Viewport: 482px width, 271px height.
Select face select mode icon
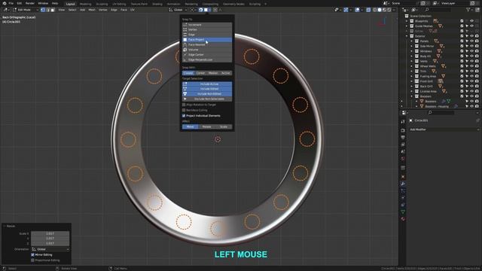53,10
